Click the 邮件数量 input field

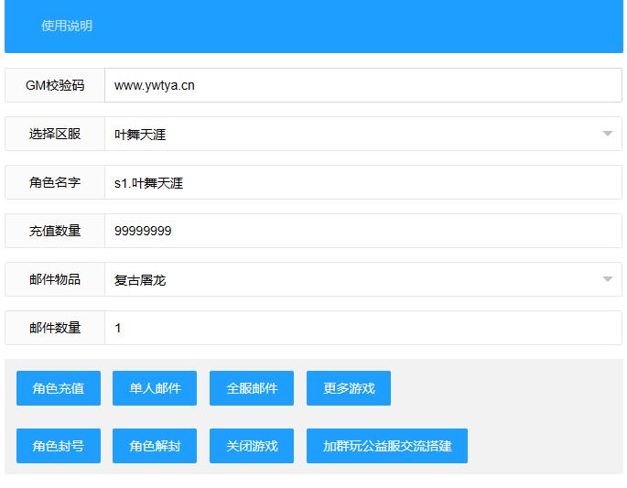pyautogui.click(x=363, y=328)
